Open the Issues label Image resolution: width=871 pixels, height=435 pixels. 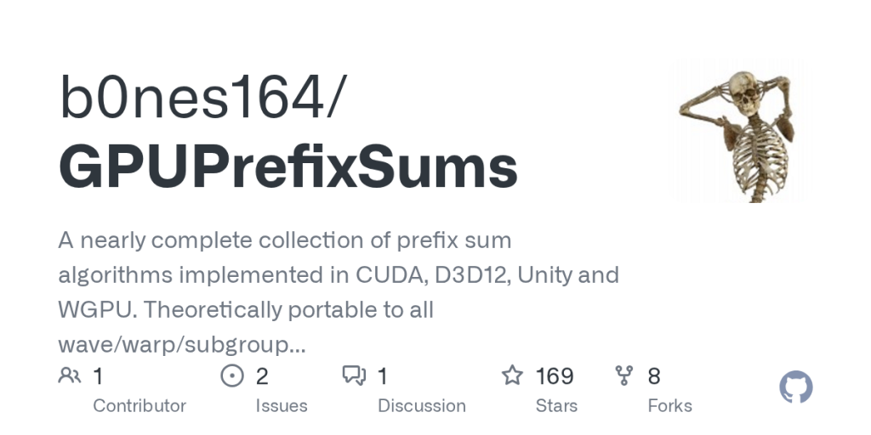coord(282,406)
